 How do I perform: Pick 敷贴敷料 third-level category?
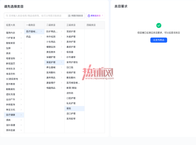[x=74, y=78]
